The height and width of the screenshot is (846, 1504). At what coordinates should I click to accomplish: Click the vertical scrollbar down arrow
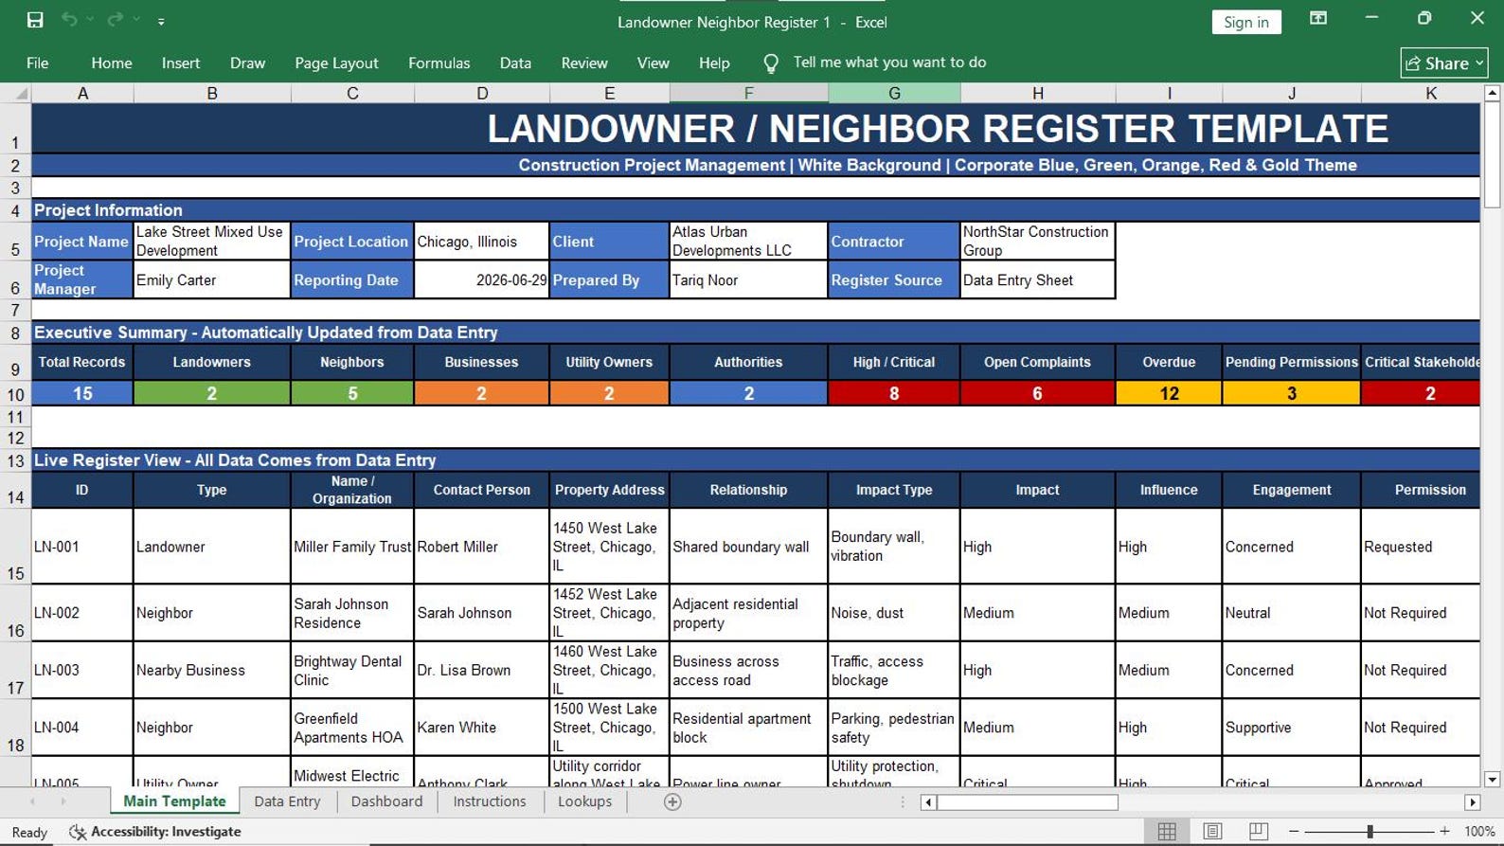pos(1492,780)
